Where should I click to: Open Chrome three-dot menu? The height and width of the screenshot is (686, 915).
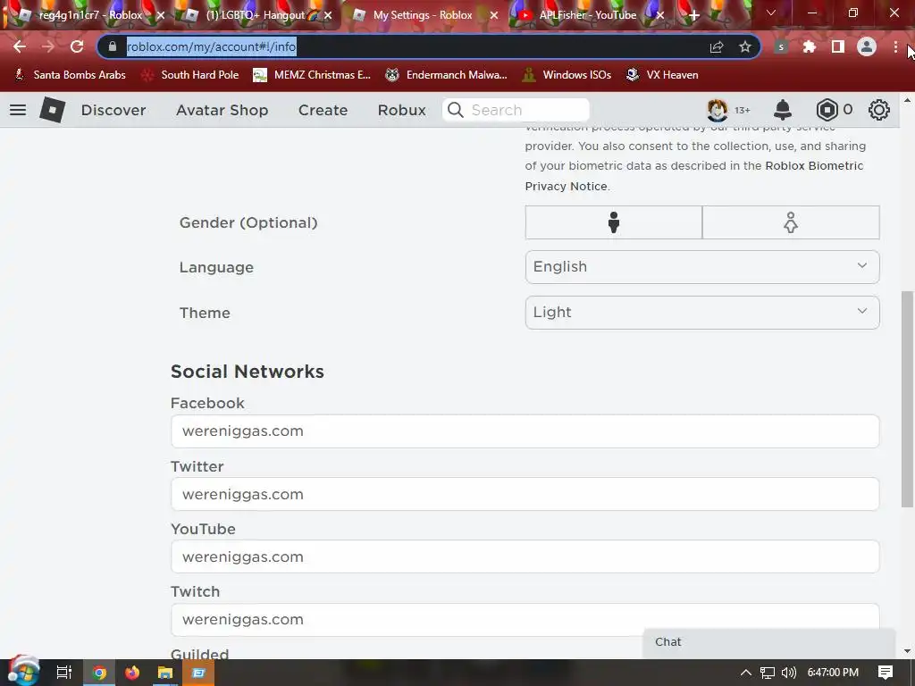pyautogui.click(x=895, y=46)
